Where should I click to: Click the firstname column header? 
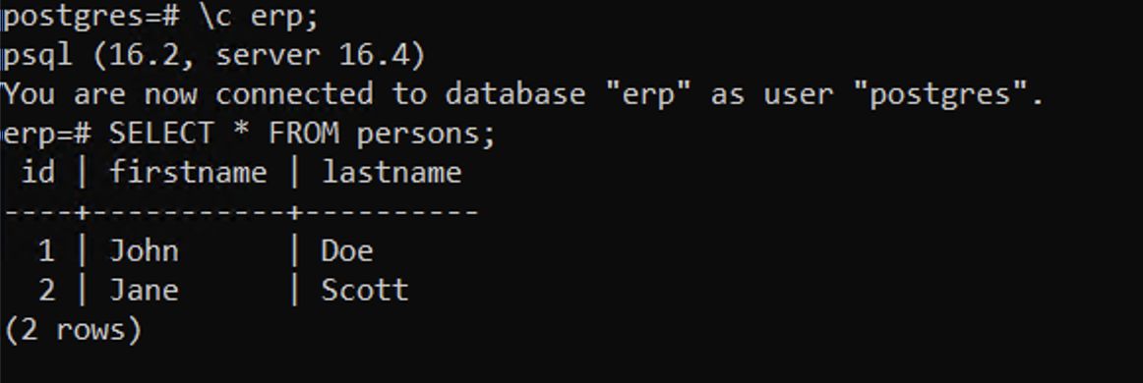[x=188, y=173]
